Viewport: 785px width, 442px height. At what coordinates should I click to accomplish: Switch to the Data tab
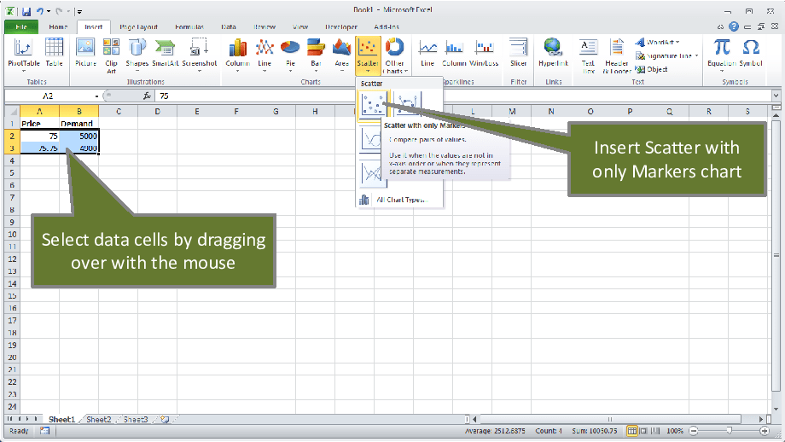point(229,27)
